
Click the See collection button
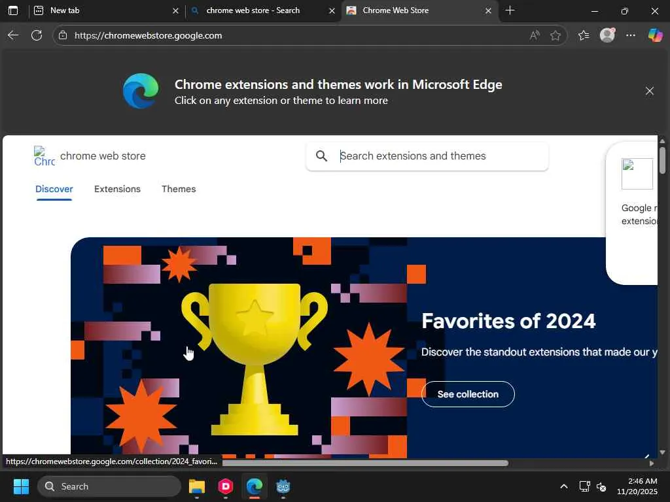(x=468, y=394)
